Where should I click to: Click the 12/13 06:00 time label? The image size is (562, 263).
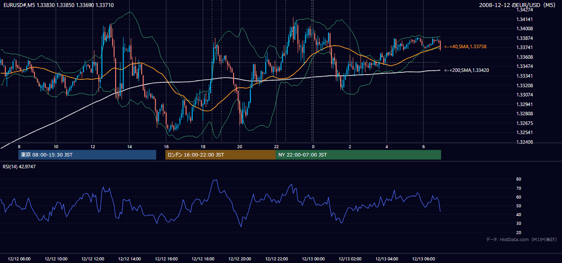(x=423, y=259)
